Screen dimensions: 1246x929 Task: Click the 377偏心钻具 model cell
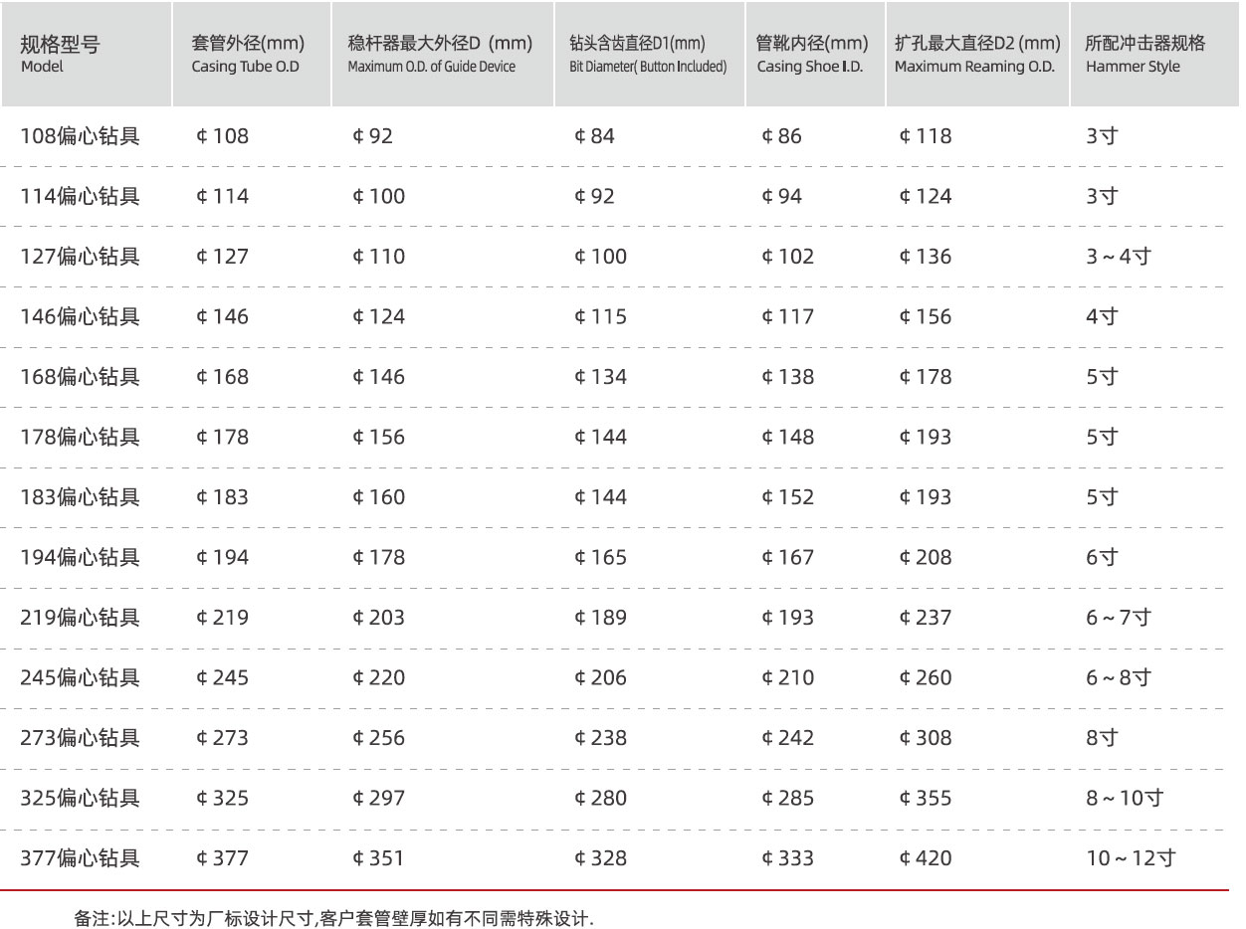pyautogui.click(x=80, y=858)
